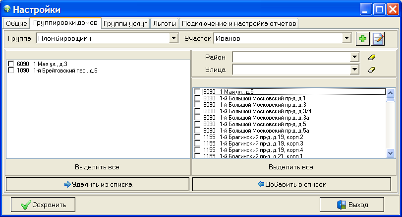Click the Настройки window title icon
The height and width of the screenshot is (217, 402).
(7, 9)
